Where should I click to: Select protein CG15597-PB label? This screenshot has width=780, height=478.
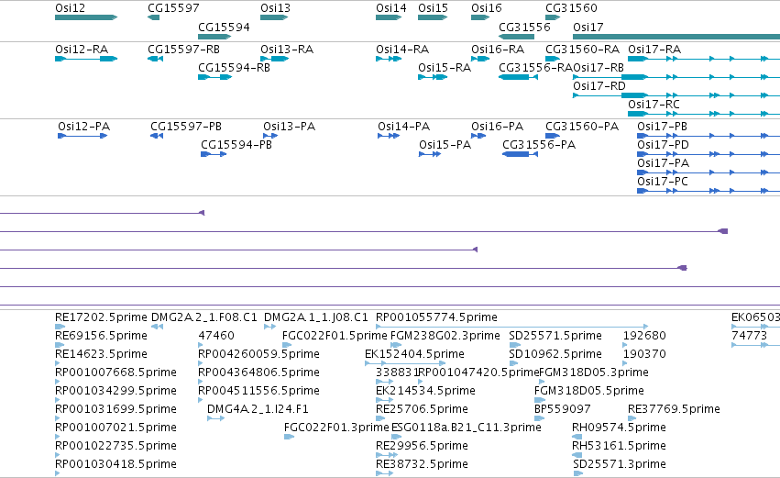pyautogui.click(x=186, y=127)
